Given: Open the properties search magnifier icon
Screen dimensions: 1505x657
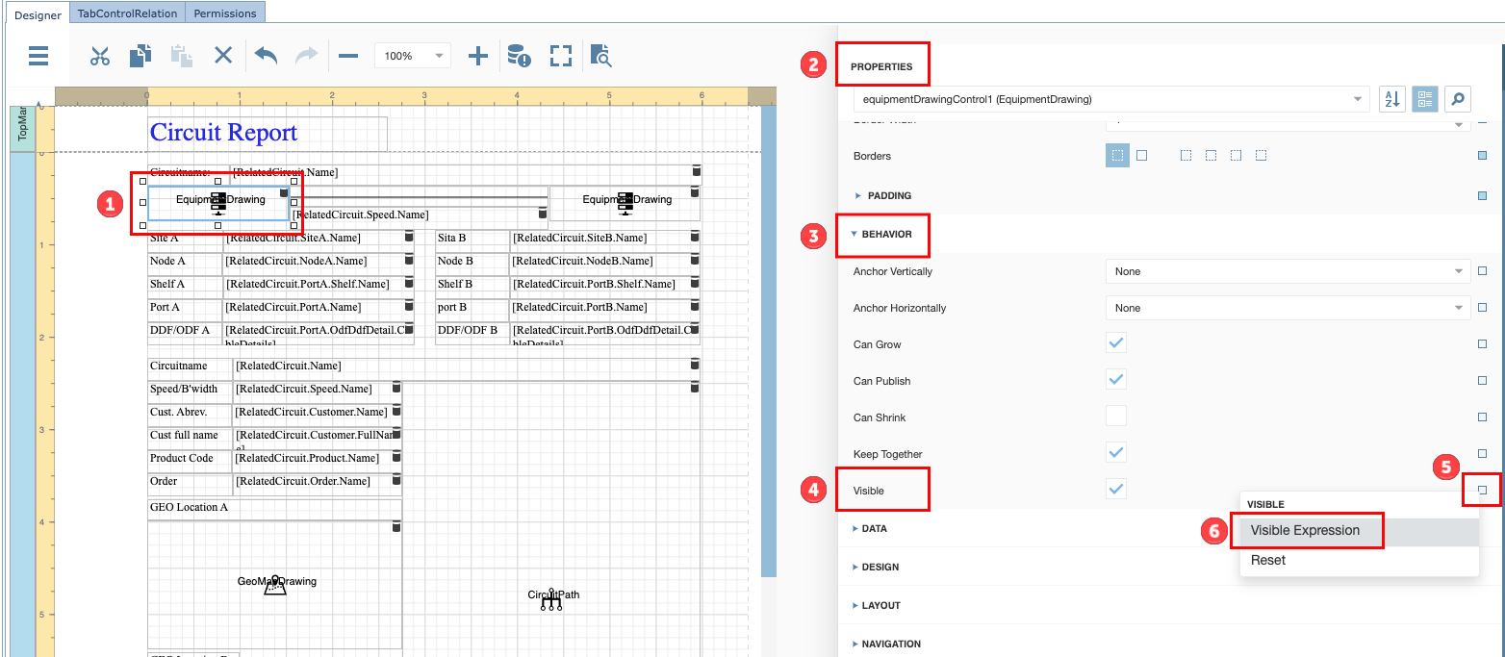Looking at the screenshot, I should (x=1457, y=99).
